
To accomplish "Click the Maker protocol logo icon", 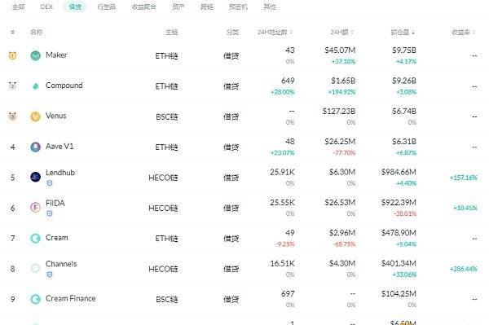I will tap(36, 55).
